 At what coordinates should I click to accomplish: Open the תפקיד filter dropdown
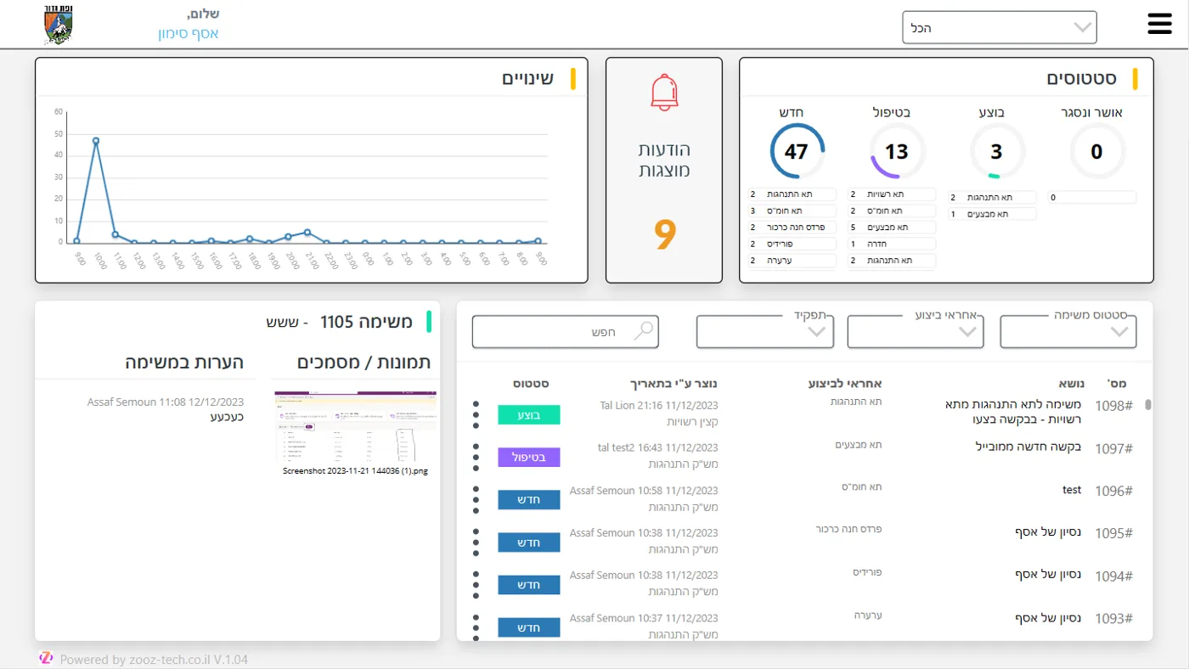coord(765,331)
